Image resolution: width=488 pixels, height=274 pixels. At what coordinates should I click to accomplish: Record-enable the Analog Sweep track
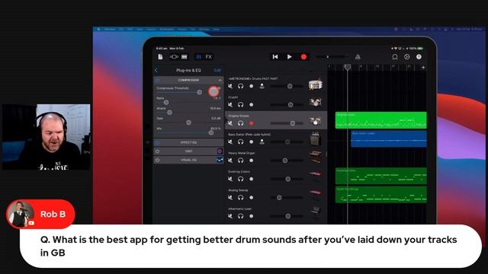click(x=251, y=198)
